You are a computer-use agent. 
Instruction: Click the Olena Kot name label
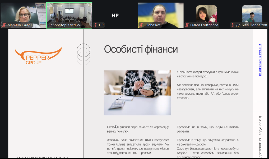click(152, 25)
